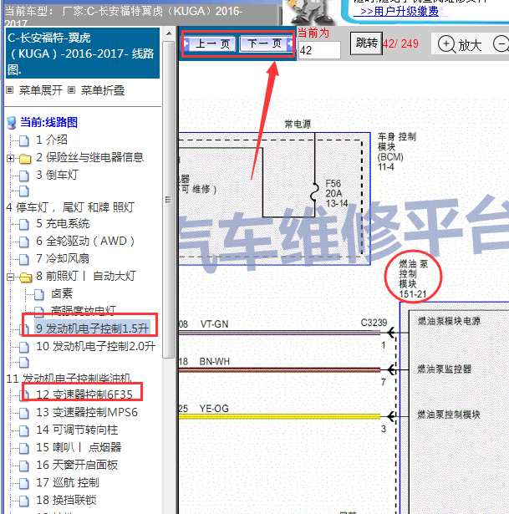Click the 当前:线路图 computer icon

(12, 123)
